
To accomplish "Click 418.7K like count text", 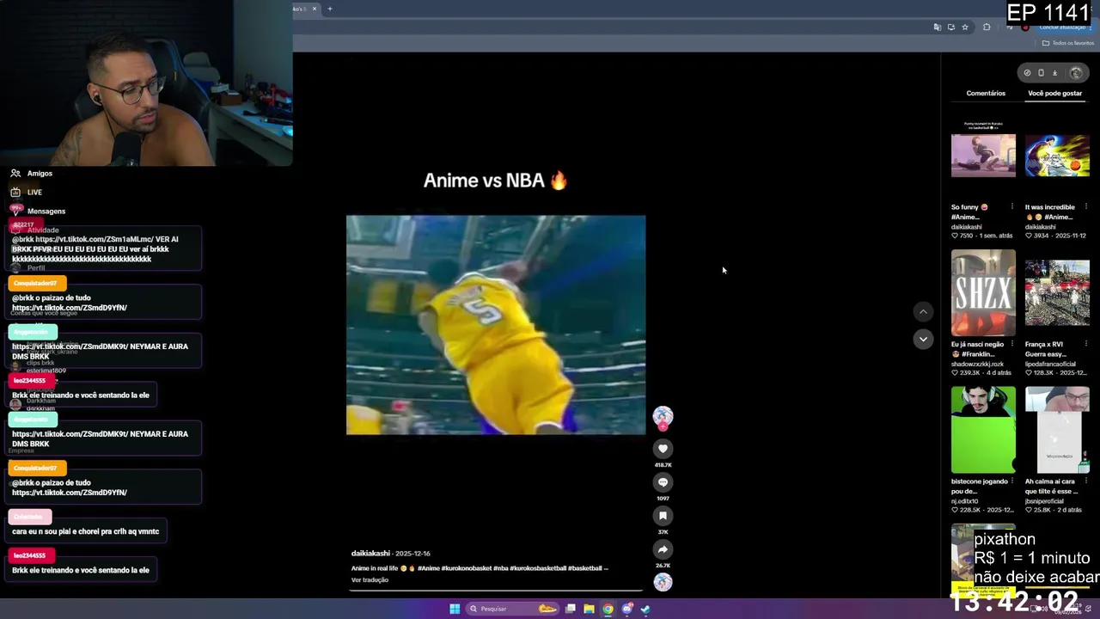I will 663,465.
